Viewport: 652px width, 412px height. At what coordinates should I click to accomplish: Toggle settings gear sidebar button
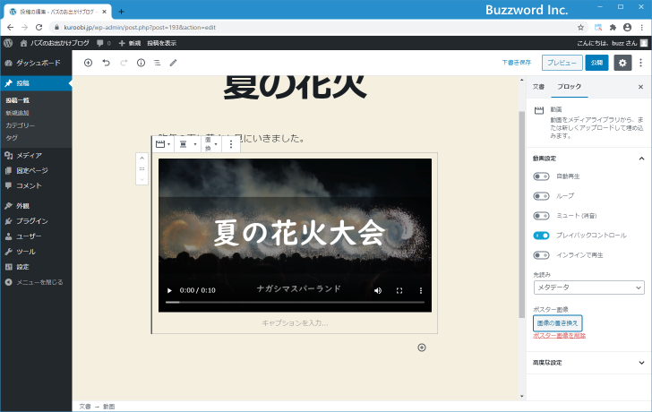pos(622,63)
